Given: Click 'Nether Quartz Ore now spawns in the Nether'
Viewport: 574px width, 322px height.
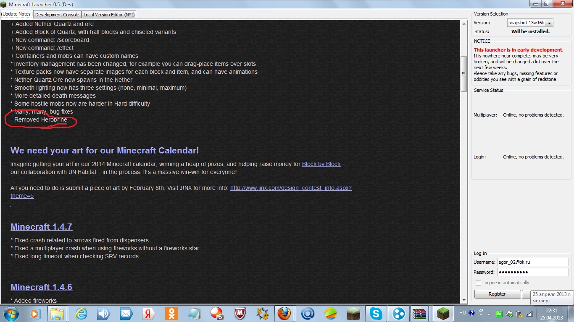Looking at the screenshot, I should 71,80.
